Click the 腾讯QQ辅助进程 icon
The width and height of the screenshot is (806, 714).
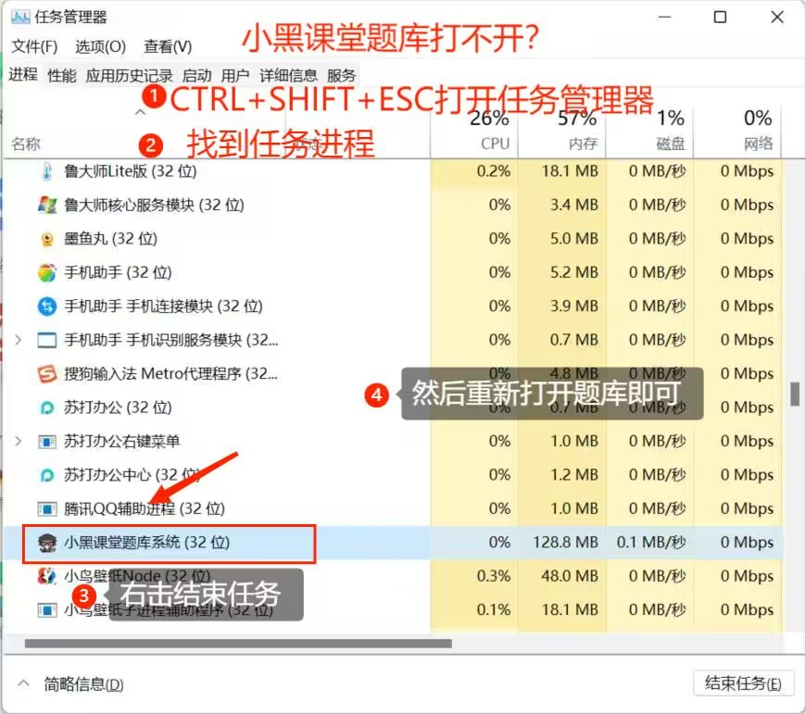[x=46, y=509]
